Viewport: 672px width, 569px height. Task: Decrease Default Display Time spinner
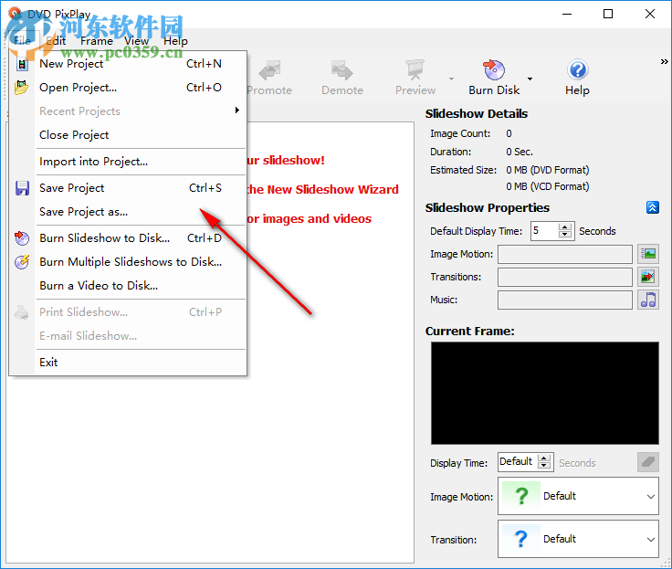[565, 235]
